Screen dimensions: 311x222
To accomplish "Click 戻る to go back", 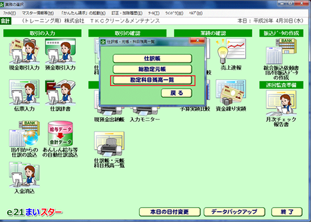I will [x=177, y=93].
